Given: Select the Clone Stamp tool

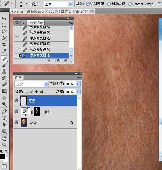Looking at the screenshot, I should 4,71.
